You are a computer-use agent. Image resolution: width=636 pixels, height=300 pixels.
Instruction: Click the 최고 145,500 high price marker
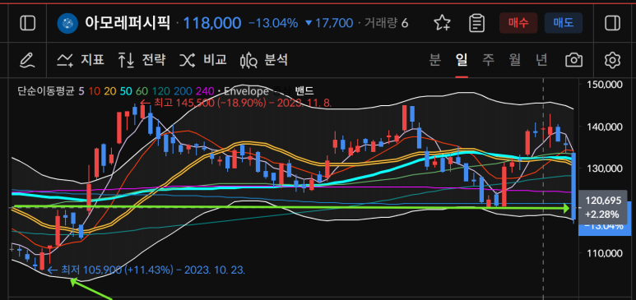pos(236,103)
